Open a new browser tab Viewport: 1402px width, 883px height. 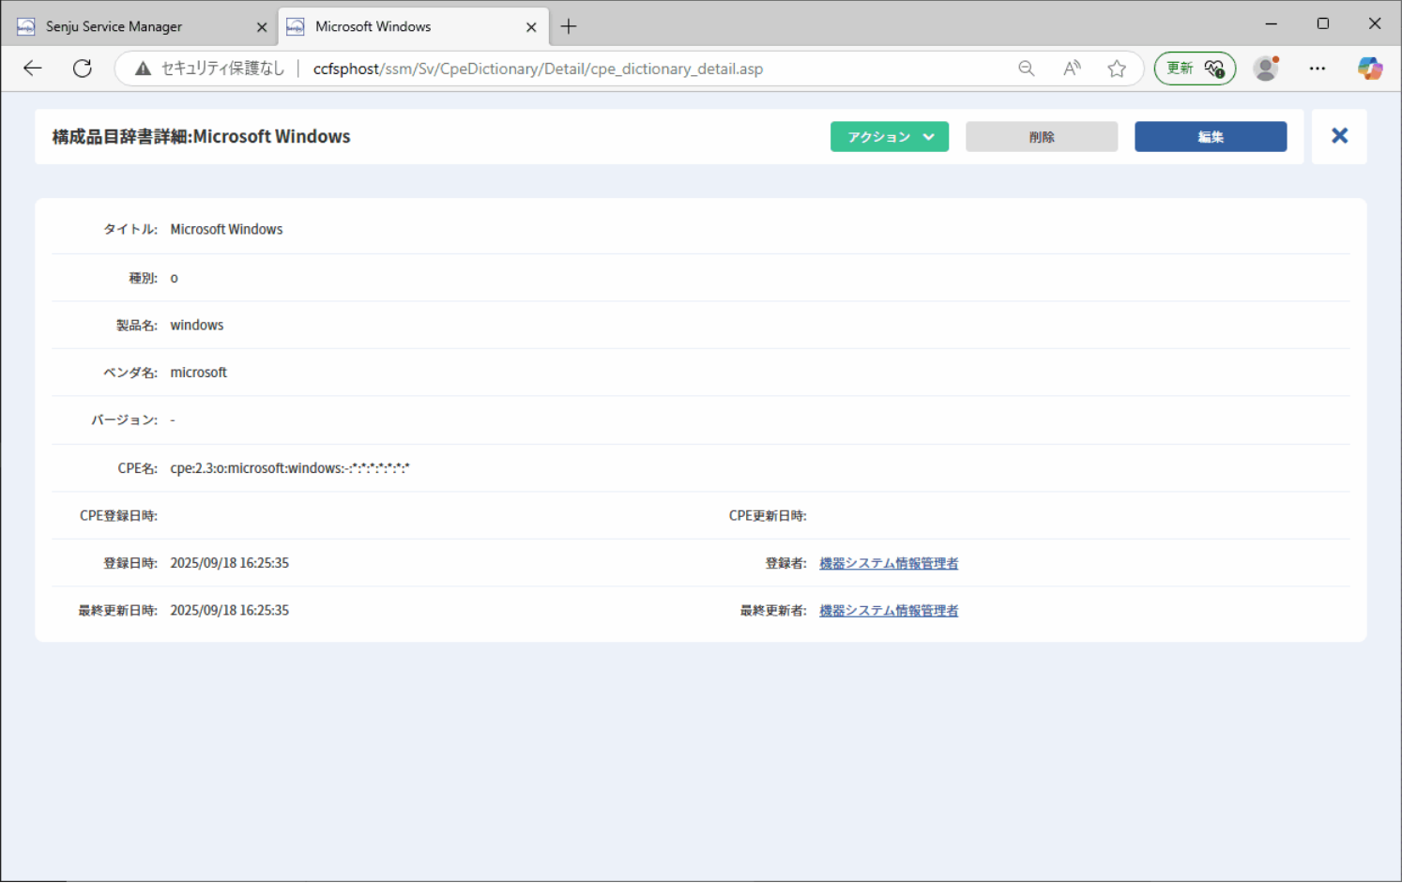pyautogui.click(x=569, y=27)
